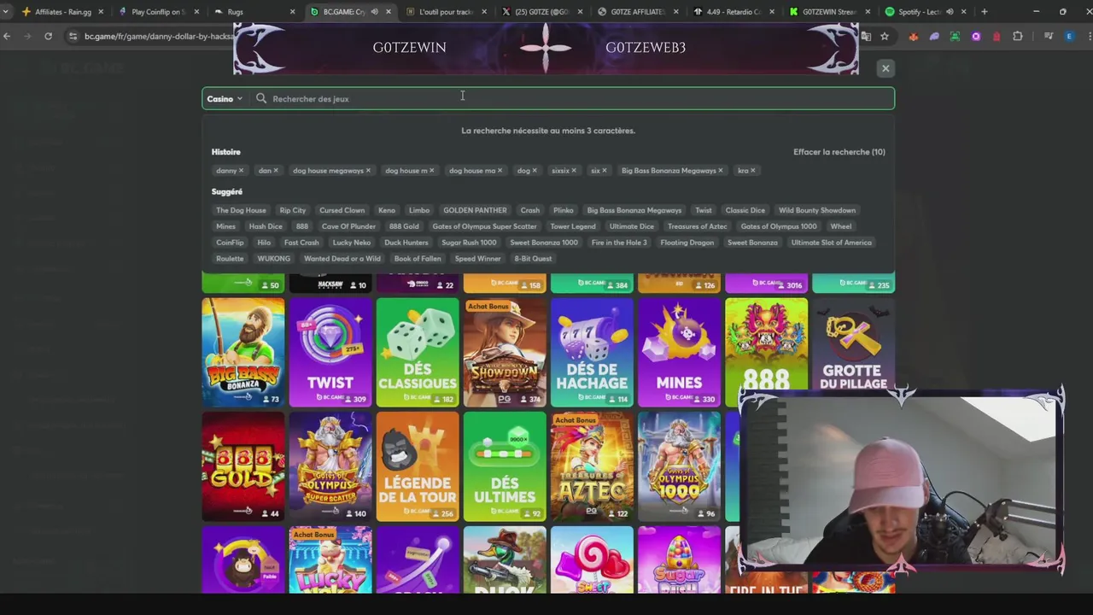Choose the Roulette suggestion tag
The image size is (1093, 615).
(230, 259)
